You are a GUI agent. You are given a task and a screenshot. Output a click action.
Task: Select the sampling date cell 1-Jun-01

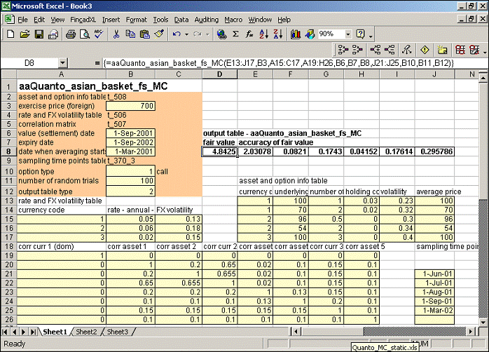(434, 274)
